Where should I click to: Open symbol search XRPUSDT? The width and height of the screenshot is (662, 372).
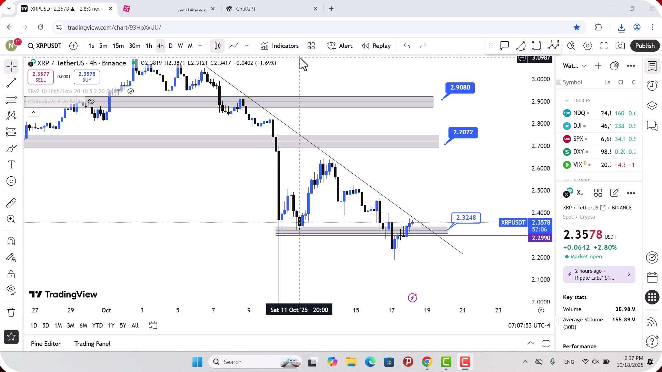[44, 46]
